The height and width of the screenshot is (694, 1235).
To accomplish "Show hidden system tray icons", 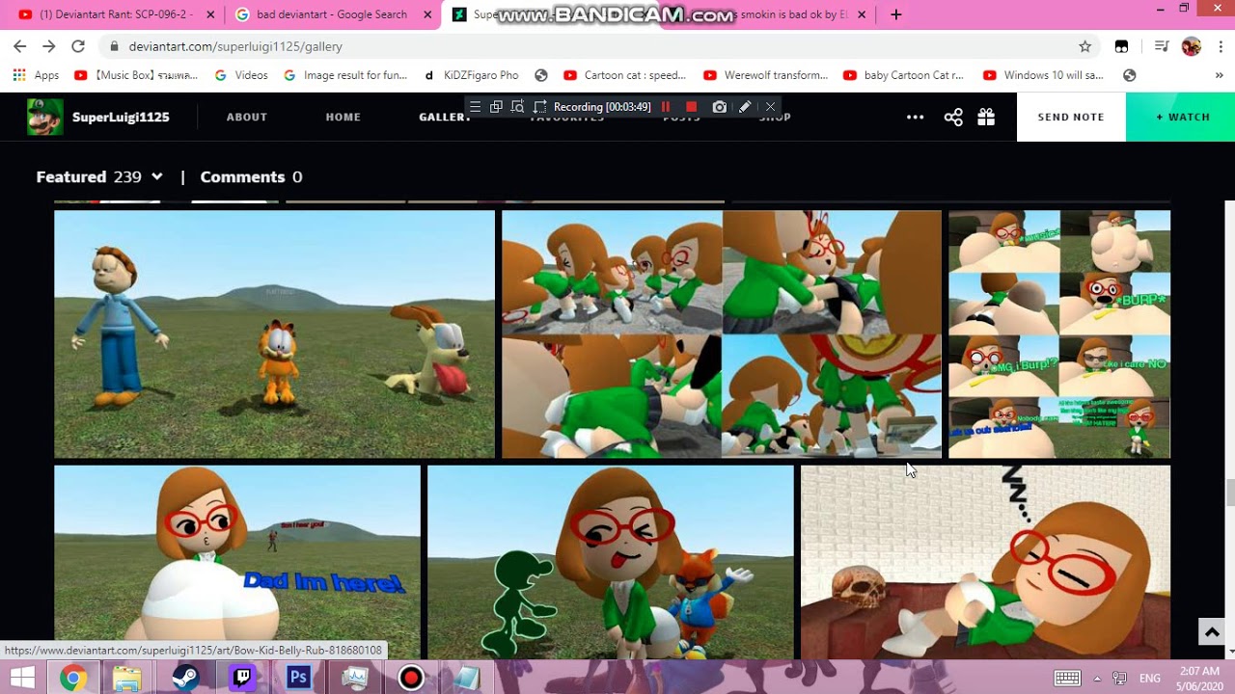I will tap(1096, 678).
